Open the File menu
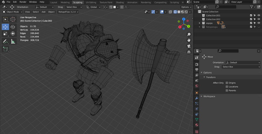This screenshot has width=262, height=134. coord(8,2)
